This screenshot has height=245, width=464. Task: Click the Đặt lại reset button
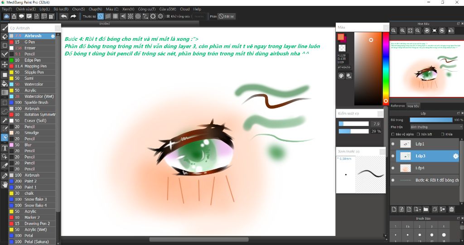point(227,16)
